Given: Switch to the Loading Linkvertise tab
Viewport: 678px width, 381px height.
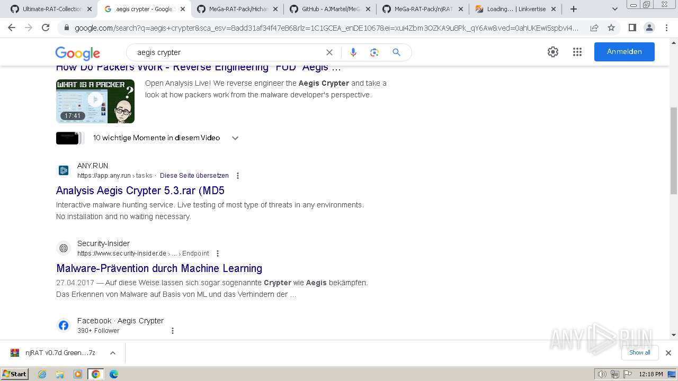Looking at the screenshot, I should (x=514, y=9).
